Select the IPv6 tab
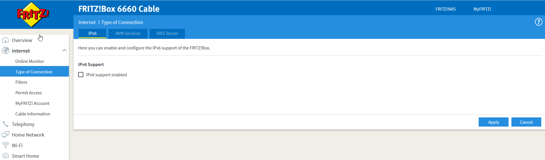This screenshot has width=545, height=160. [92, 33]
